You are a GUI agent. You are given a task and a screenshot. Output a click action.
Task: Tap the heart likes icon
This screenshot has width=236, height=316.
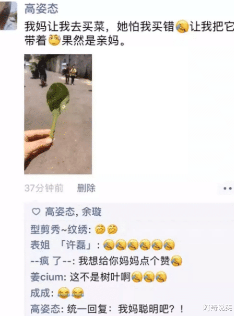click(x=36, y=212)
